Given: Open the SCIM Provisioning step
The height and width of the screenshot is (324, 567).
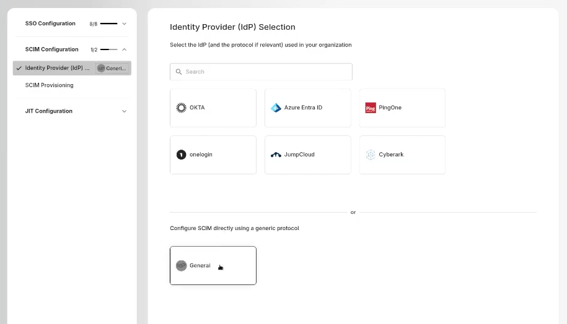Looking at the screenshot, I should click(x=49, y=85).
